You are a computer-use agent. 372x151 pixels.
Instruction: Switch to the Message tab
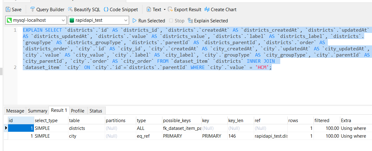15,111
